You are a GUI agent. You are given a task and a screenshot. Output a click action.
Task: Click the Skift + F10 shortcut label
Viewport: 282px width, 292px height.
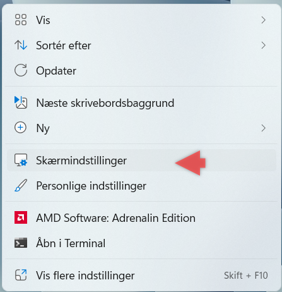pos(246,276)
